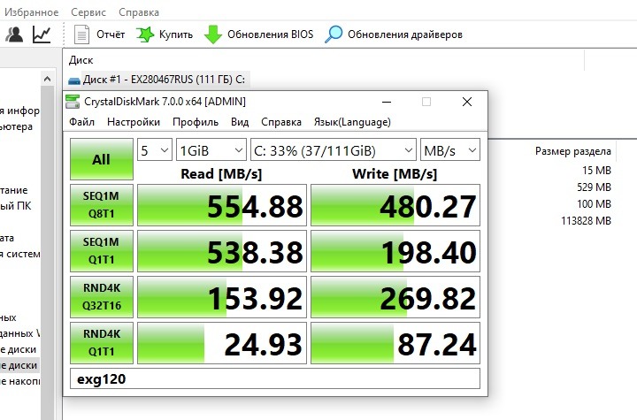Open the test count dropdown showing 5
The image size is (637, 420).
click(x=154, y=150)
